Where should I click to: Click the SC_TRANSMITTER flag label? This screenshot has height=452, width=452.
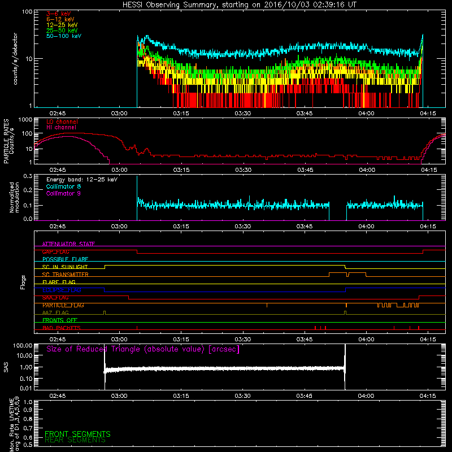pyautogui.click(x=66, y=275)
